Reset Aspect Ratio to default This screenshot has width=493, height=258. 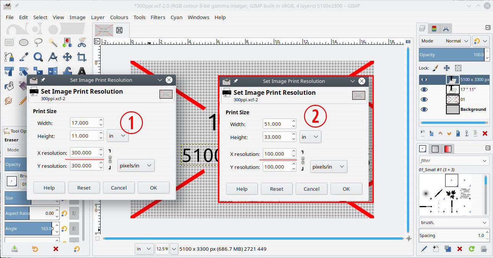pos(64,213)
